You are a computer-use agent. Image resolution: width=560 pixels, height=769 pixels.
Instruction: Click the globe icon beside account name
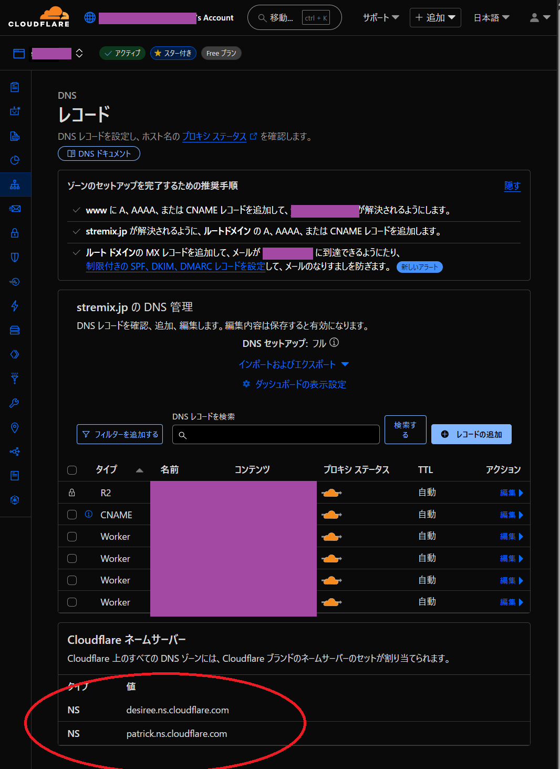coord(90,17)
